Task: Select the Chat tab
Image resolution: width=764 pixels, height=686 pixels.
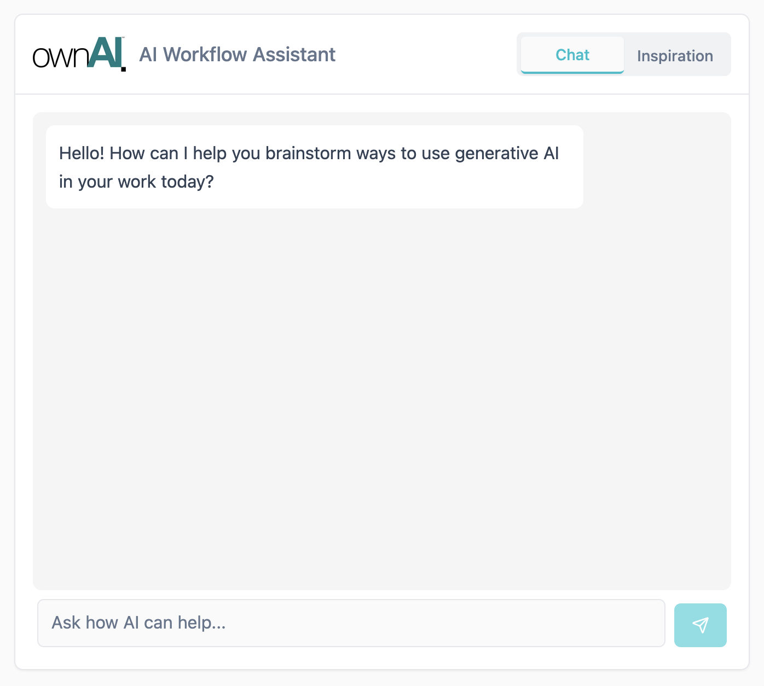Action: coord(572,55)
